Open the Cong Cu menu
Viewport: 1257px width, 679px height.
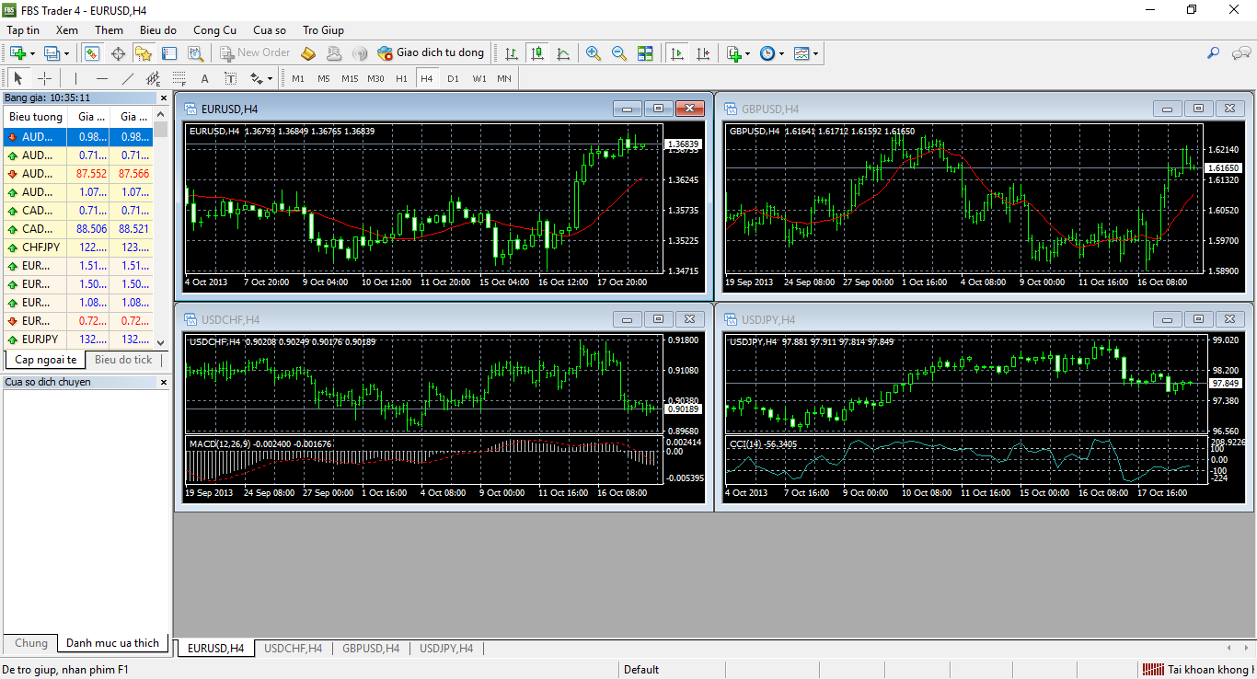click(x=214, y=30)
